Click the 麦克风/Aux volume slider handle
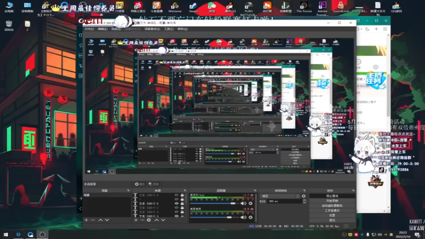Viewport: 425px width, 239px height. coord(233,203)
